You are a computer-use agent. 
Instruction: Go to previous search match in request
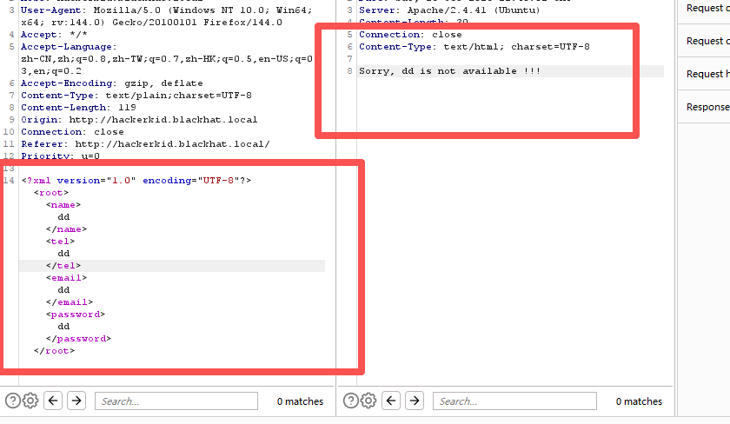click(x=54, y=401)
